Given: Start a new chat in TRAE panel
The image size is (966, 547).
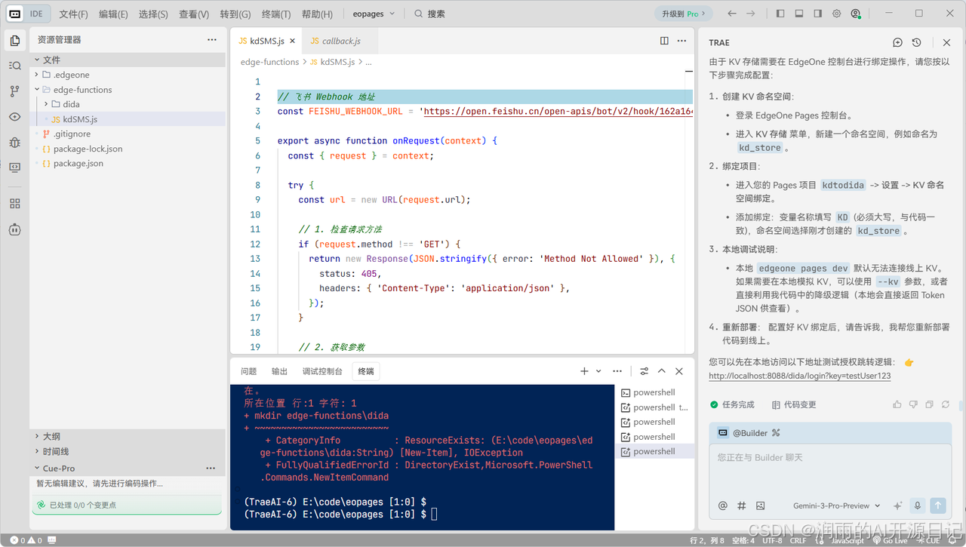Looking at the screenshot, I should point(897,43).
